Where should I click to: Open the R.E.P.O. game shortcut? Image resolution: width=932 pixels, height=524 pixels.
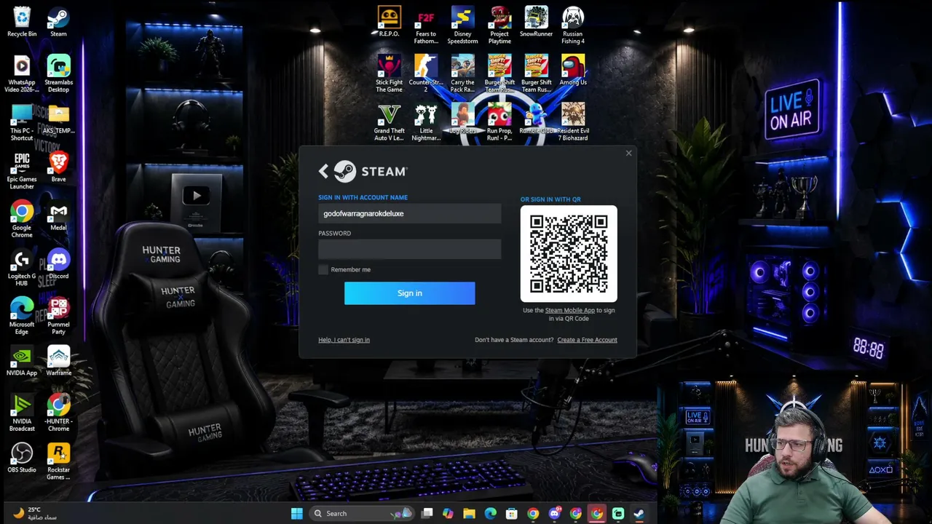tap(389, 21)
